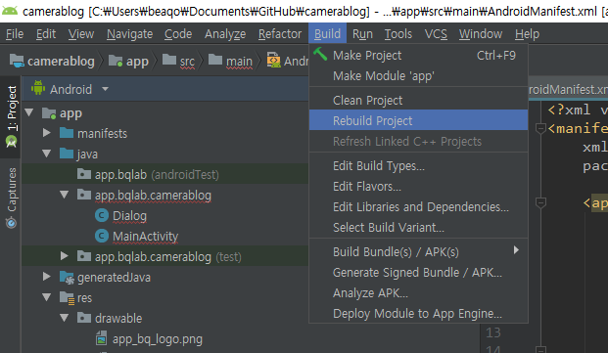Choose Make Project from Build menu
Image resolution: width=608 pixels, height=353 pixels.
click(x=418, y=56)
